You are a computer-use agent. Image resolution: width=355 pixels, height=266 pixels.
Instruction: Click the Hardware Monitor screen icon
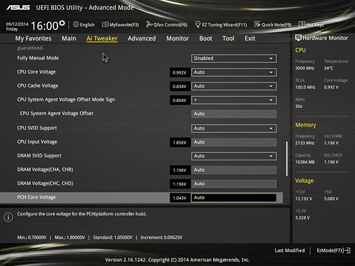click(x=298, y=38)
